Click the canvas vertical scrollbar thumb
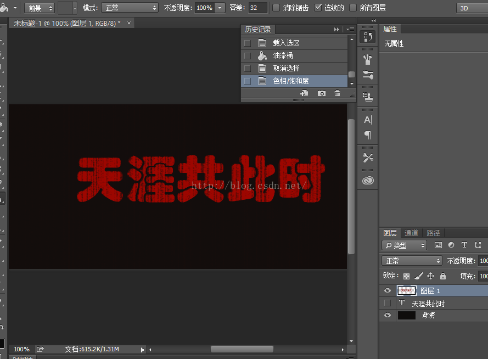 [x=351, y=187]
